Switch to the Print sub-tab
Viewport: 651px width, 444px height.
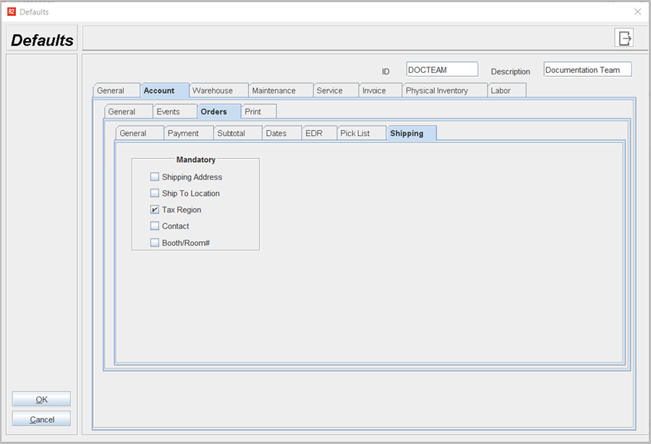click(x=259, y=111)
